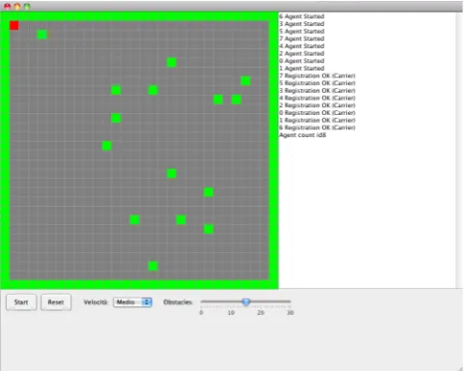Click the Velocità label
Screen dimensions: 465x371
coord(96,302)
